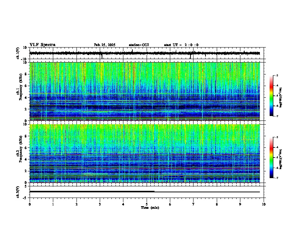
Task: Click the "5" label on ch.3(V) axis
Action: point(26,186)
